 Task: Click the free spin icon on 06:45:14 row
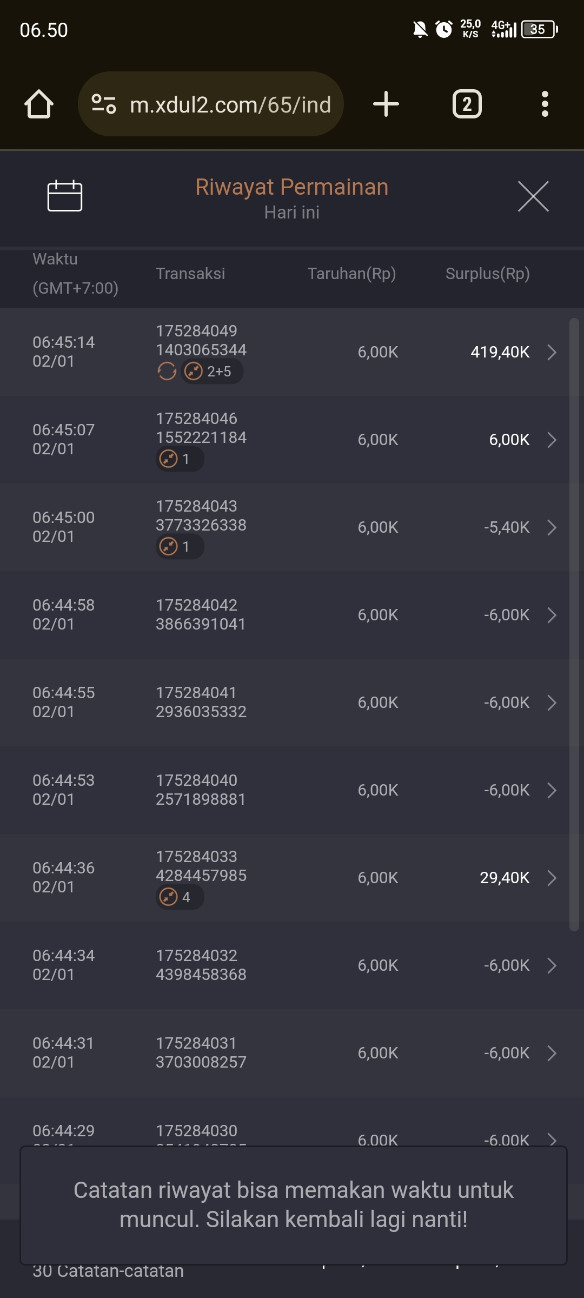[x=167, y=372]
